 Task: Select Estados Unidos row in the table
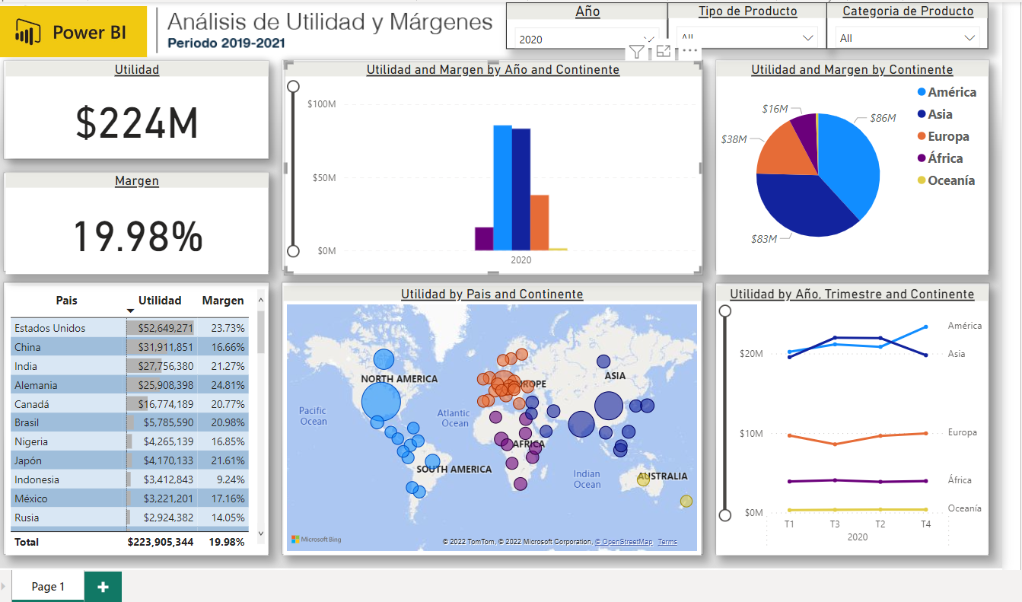[x=50, y=328]
